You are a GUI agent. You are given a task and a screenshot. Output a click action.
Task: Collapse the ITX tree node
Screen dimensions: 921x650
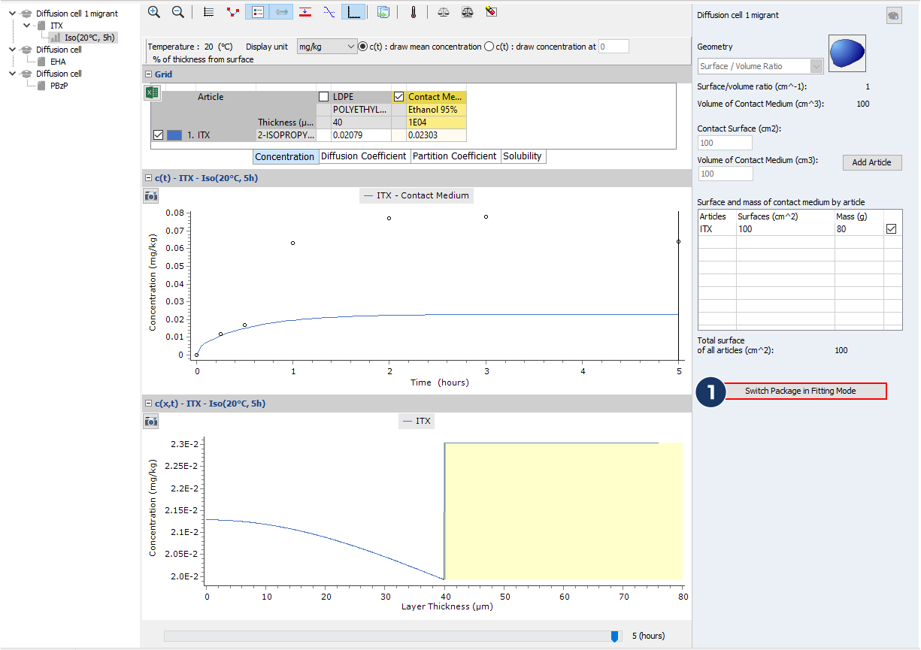27,26
